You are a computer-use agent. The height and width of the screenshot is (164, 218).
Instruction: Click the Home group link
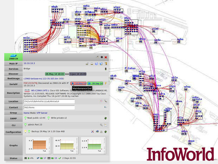[27, 113]
